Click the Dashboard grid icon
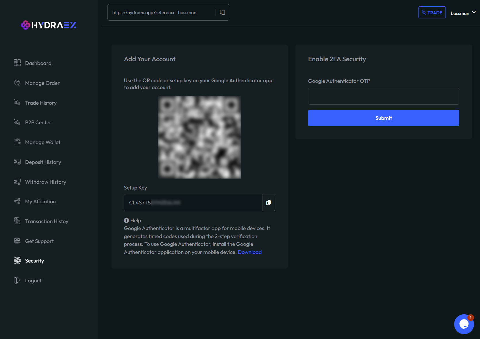 [17, 63]
